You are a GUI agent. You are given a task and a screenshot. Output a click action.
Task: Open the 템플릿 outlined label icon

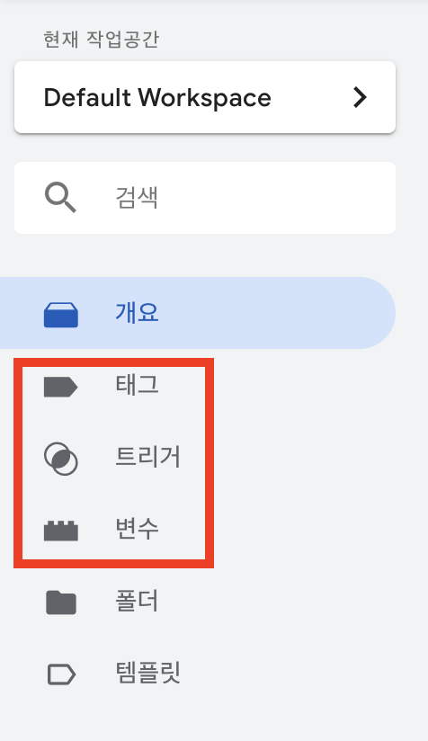(61, 674)
